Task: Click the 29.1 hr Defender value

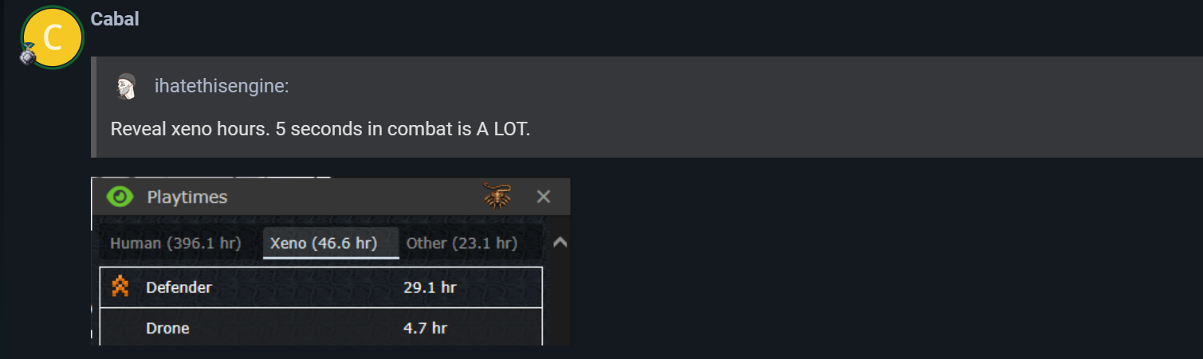Action: 430,287
